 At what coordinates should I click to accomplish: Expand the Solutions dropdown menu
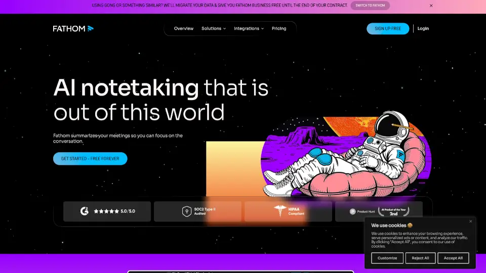coord(213,29)
